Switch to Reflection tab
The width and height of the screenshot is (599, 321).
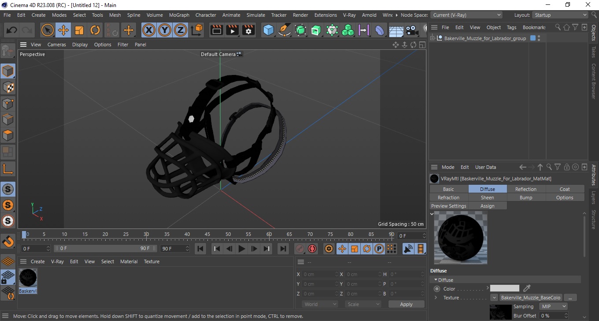[x=526, y=189]
